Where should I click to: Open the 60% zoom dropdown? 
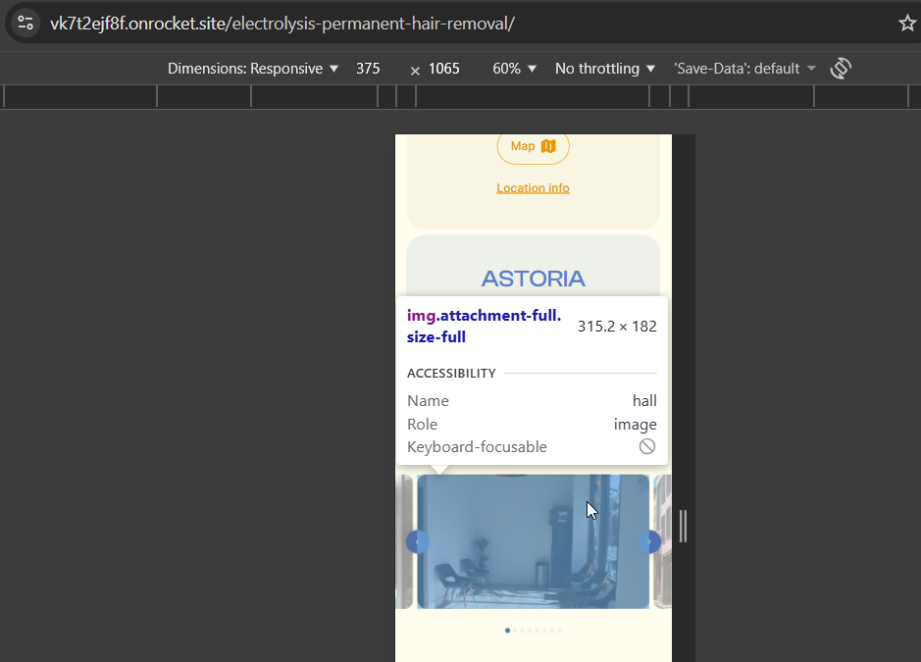pos(514,69)
